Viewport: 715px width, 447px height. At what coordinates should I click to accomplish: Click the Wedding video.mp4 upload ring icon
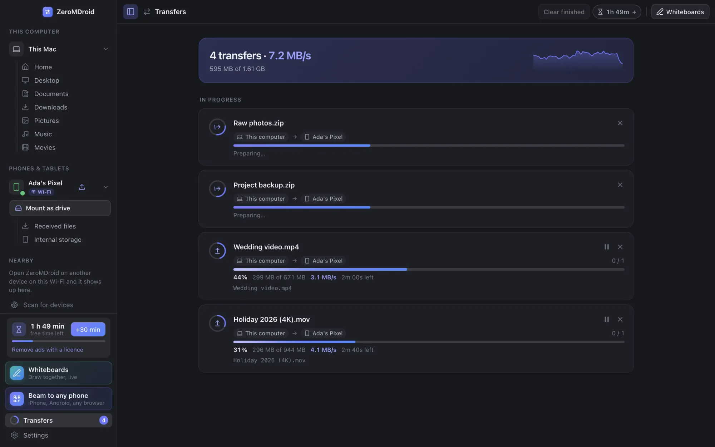(217, 251)
